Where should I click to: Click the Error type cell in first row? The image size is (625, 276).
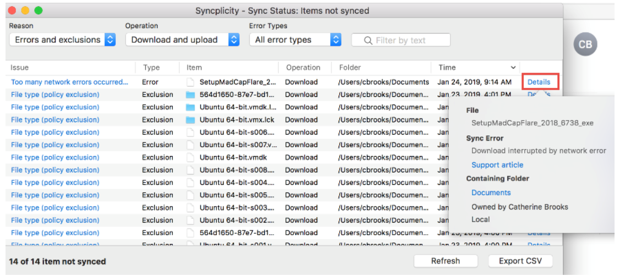click(x=150, y=82)
